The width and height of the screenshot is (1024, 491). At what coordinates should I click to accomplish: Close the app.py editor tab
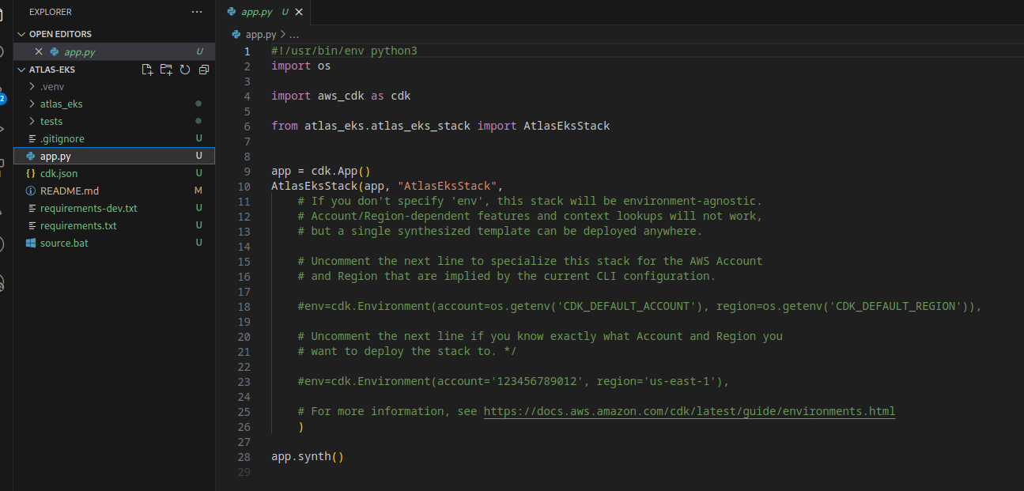point(300,12)
